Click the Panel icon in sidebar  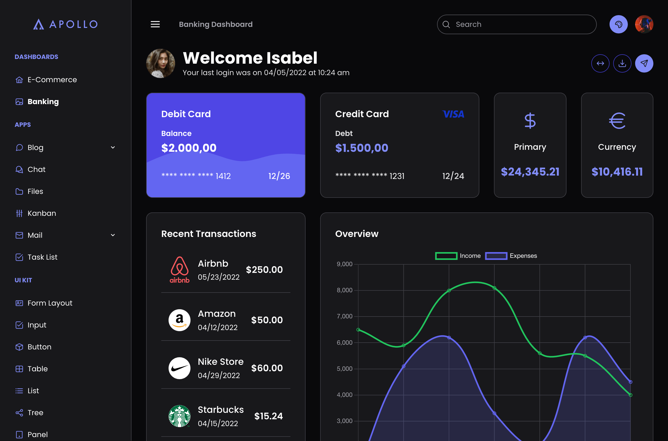(19, 434)
